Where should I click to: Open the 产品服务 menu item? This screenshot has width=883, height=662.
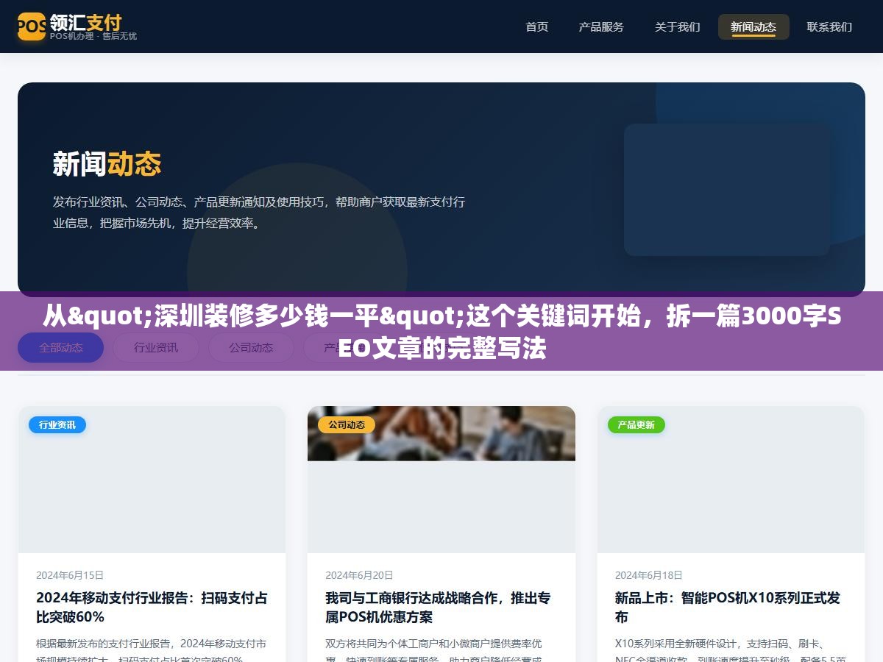pos(601,27)
